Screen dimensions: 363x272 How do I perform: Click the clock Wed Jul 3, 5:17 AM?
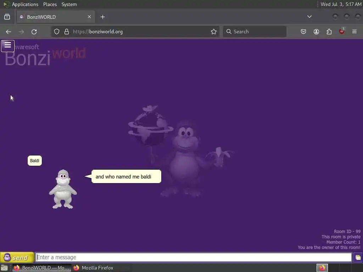click(x=341, y=4)
